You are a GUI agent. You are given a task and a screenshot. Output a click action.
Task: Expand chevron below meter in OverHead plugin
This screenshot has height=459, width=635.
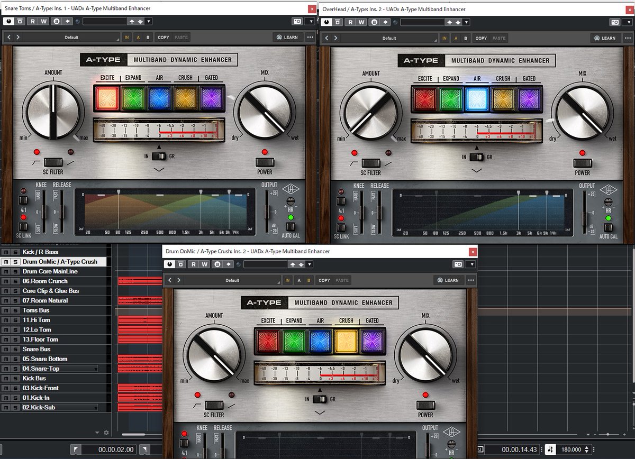(477, 170)
